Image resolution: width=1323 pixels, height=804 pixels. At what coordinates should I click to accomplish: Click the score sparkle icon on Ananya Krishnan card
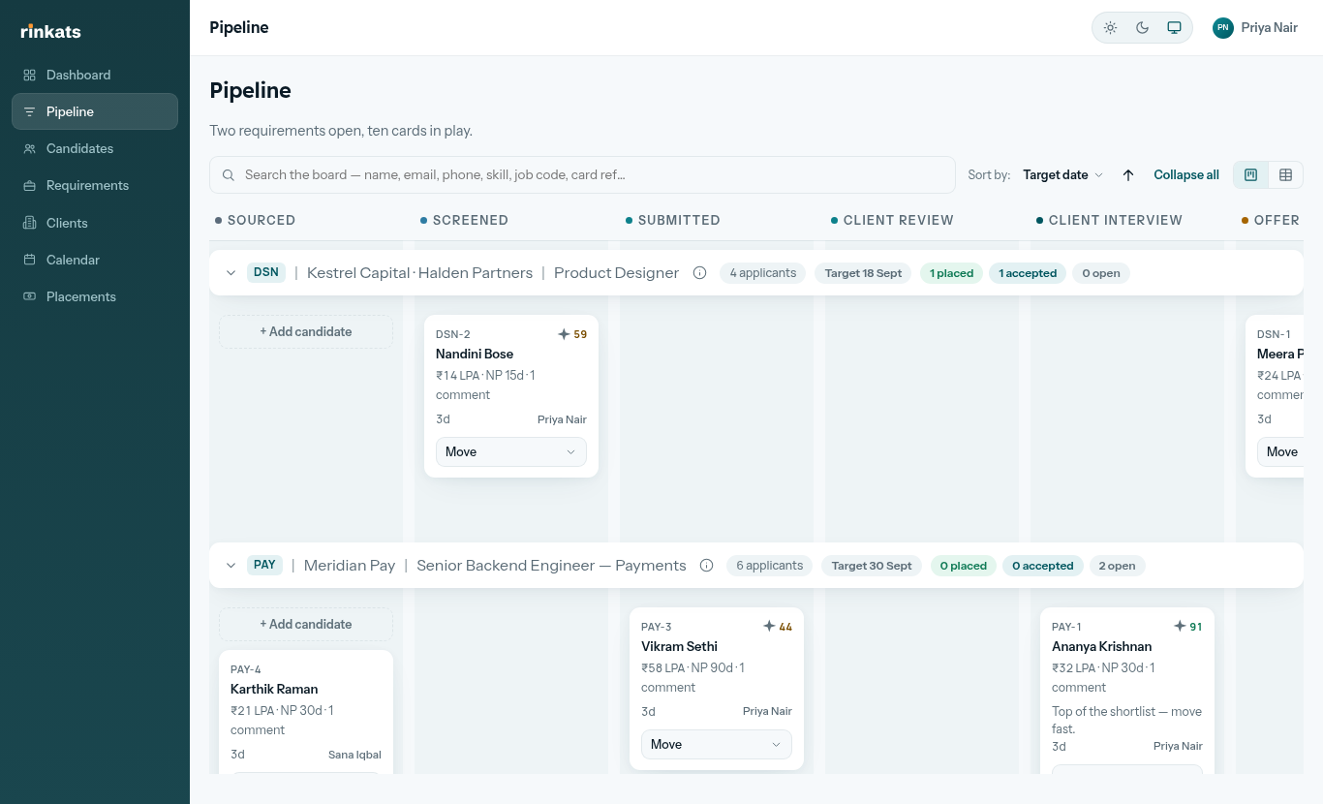[x=1180, y=627]
